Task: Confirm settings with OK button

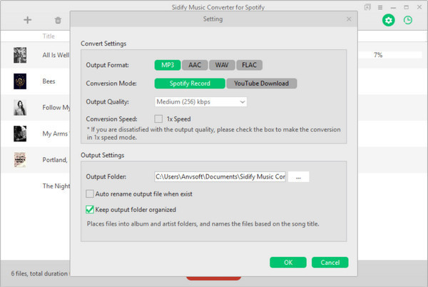Action: coord(288,263)
